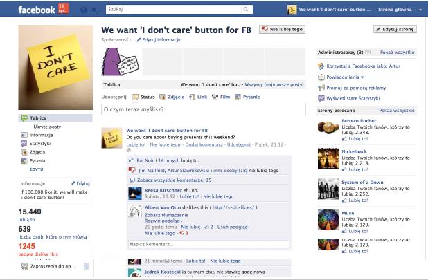The image size is (428, 280).
Task: Open the purple cartoon photo thumbnail
Action: pyautogui.click(x=121, y=62)
